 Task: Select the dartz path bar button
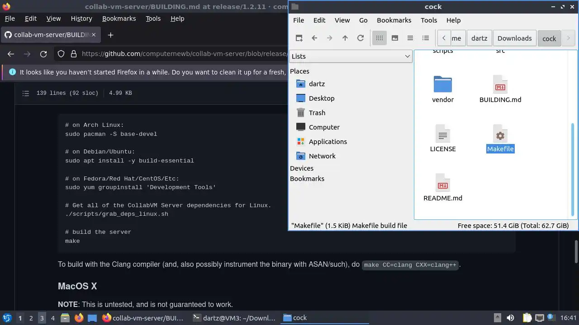pyautogui.click(x=479, y=38)
